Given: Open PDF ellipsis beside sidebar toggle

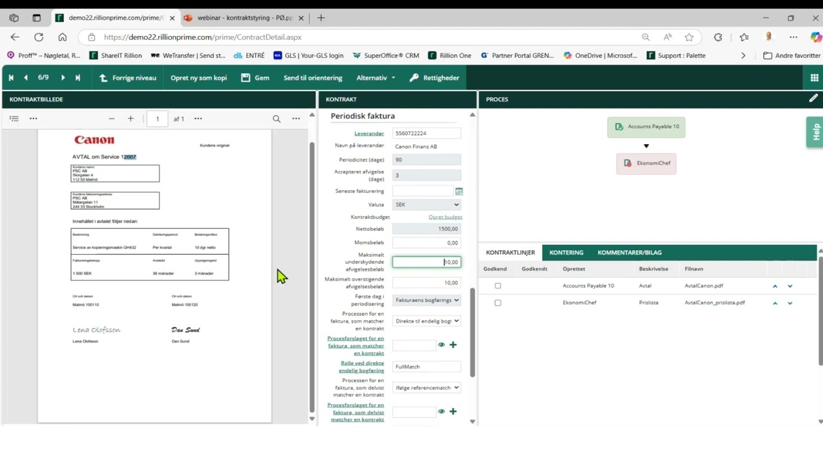Looking at the screenshot, I should [33, 118].
